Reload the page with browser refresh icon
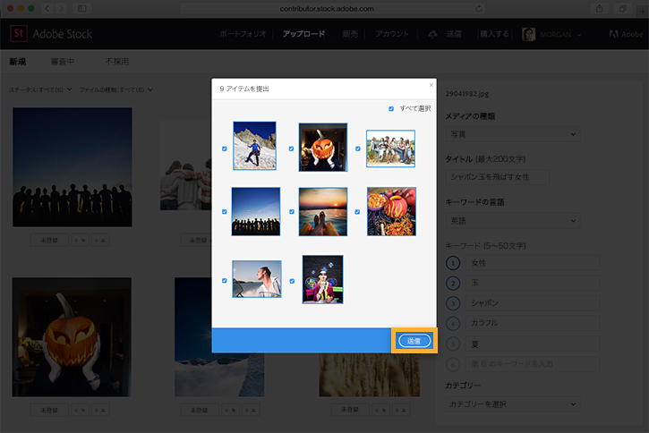This screenshot has height=433, width=649. pos(479,9)
